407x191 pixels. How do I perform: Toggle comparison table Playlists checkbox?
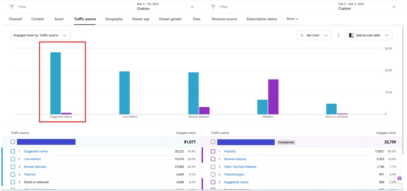coord(213,151)
